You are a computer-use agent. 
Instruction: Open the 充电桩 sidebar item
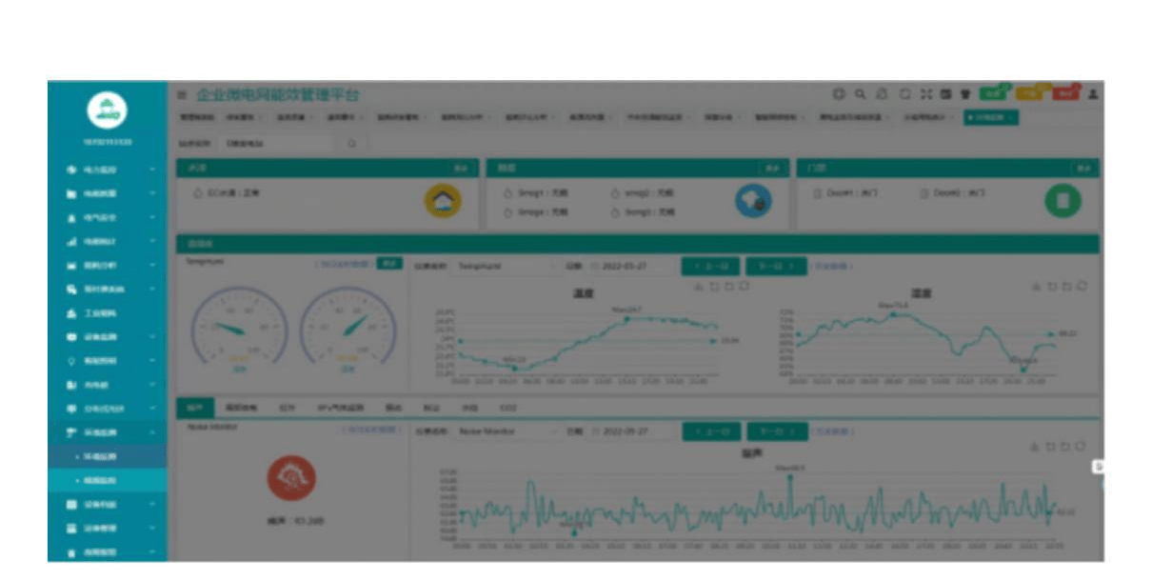(x=108, y=385)
